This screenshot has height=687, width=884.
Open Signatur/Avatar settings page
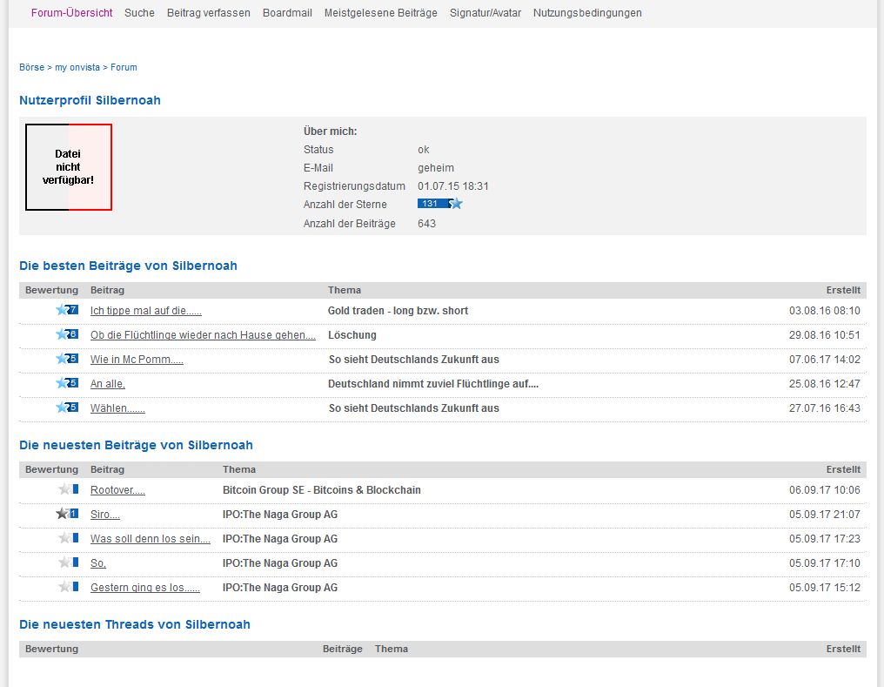[486, 13]
